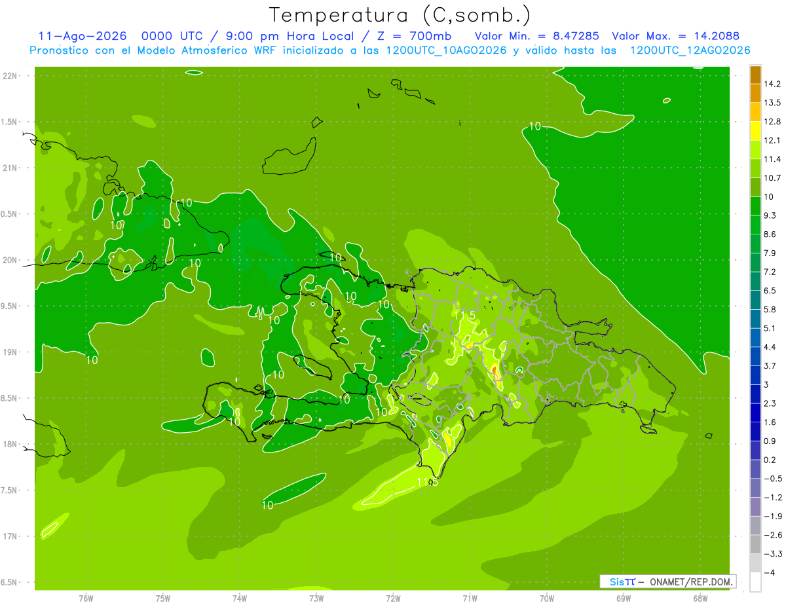Click the '8.6' legend value

click(x=770, y=234)
